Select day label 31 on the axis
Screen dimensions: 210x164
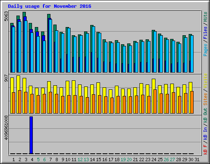tap(197, 159)
